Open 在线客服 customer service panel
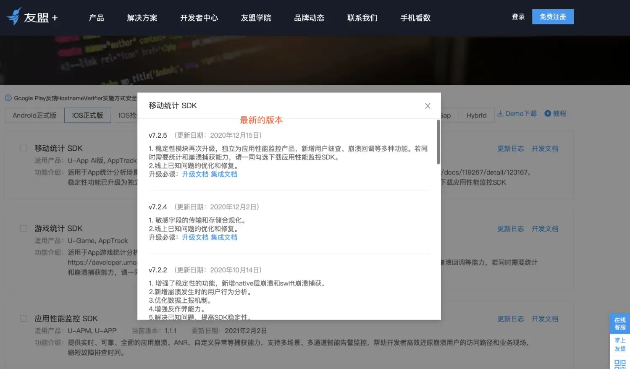Image resolution: width=630 pixels, height=369 pixels. click(x=619, y=323)
